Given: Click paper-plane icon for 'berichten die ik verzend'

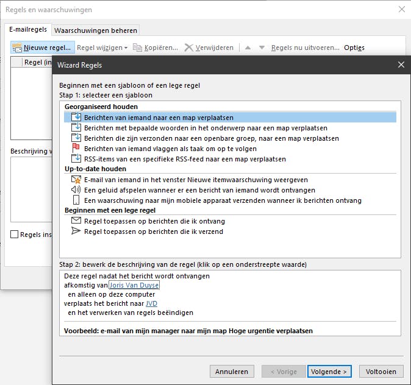Looking at the screenshot, I should click(x=76, y=231).
